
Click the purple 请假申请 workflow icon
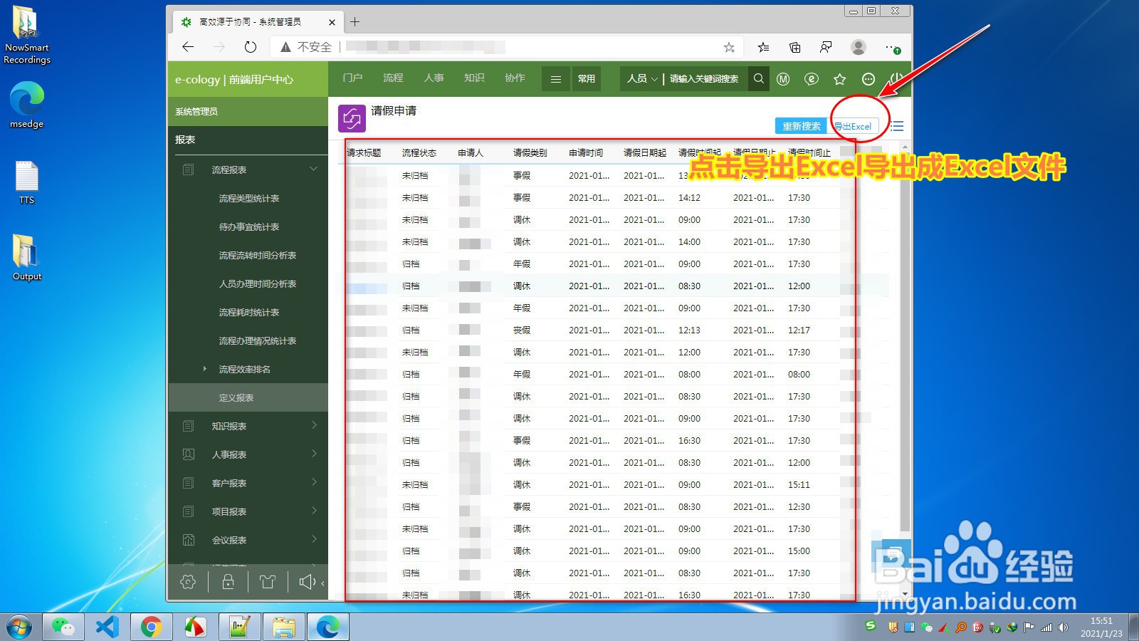352,118
